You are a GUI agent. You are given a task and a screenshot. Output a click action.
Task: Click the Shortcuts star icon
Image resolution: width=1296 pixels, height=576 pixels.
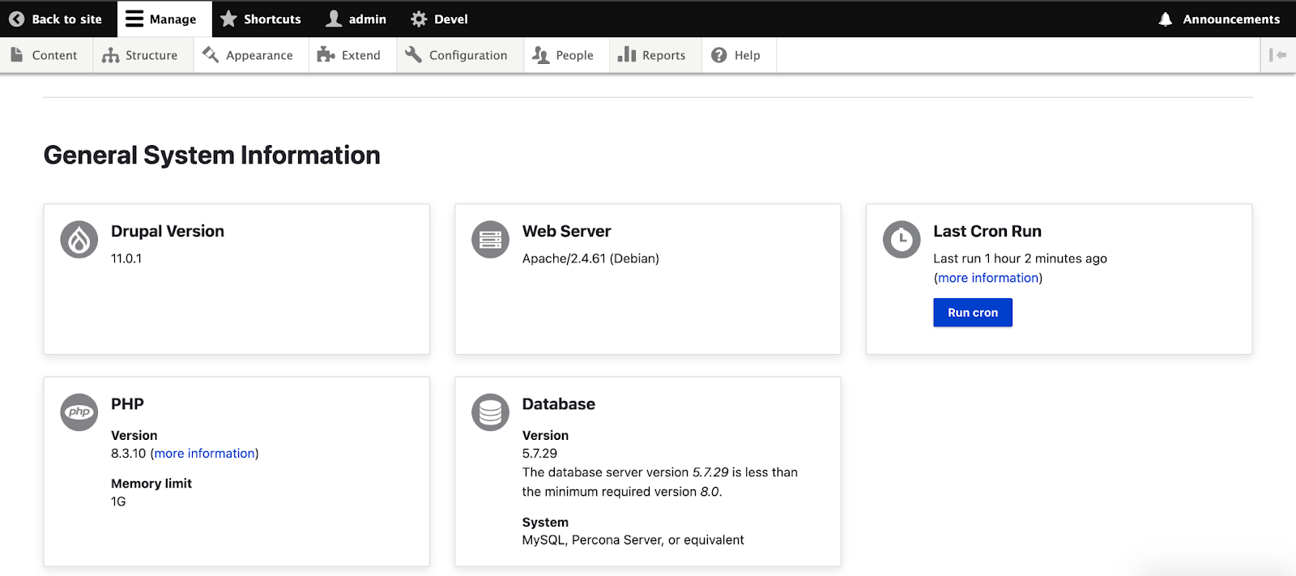pos(228,19)
